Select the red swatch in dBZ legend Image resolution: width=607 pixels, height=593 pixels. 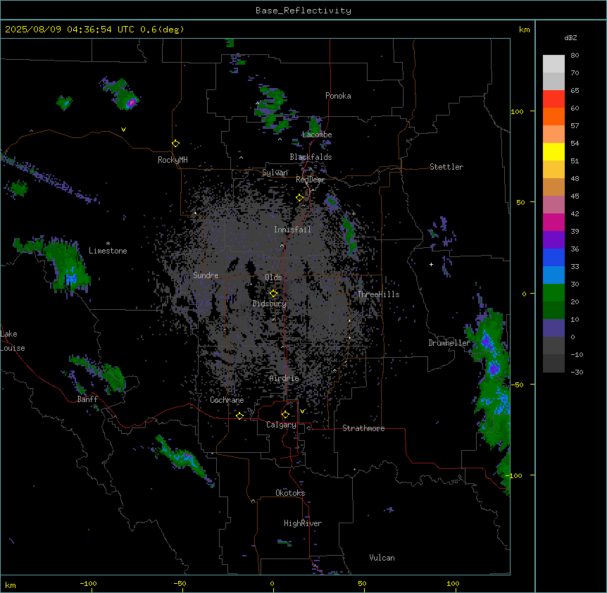coord(553,99)
